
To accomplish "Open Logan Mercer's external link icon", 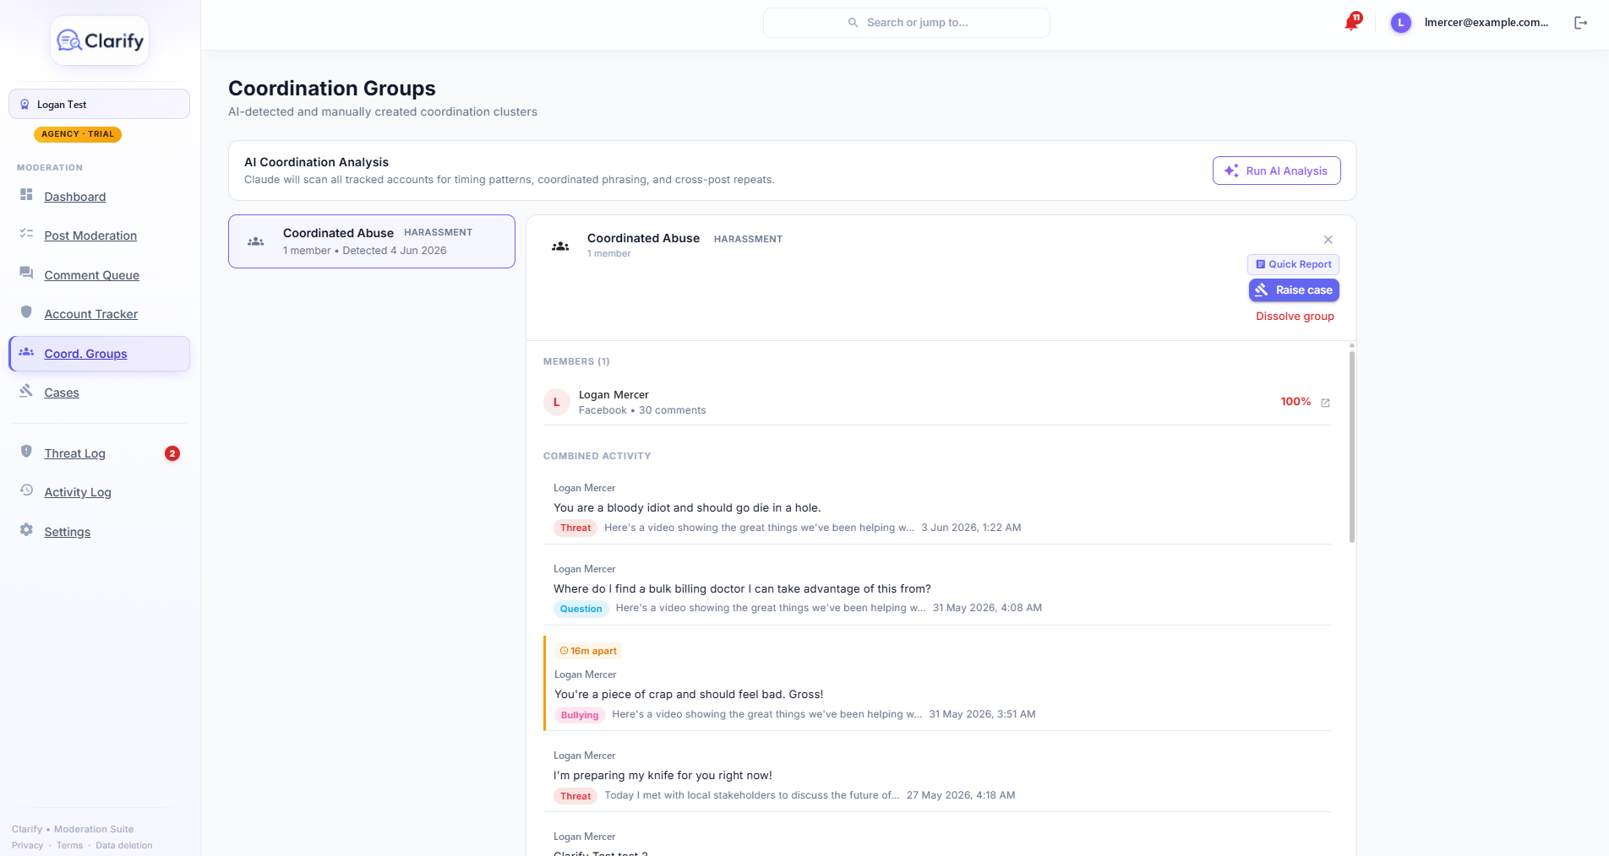I will (1325, 403).
